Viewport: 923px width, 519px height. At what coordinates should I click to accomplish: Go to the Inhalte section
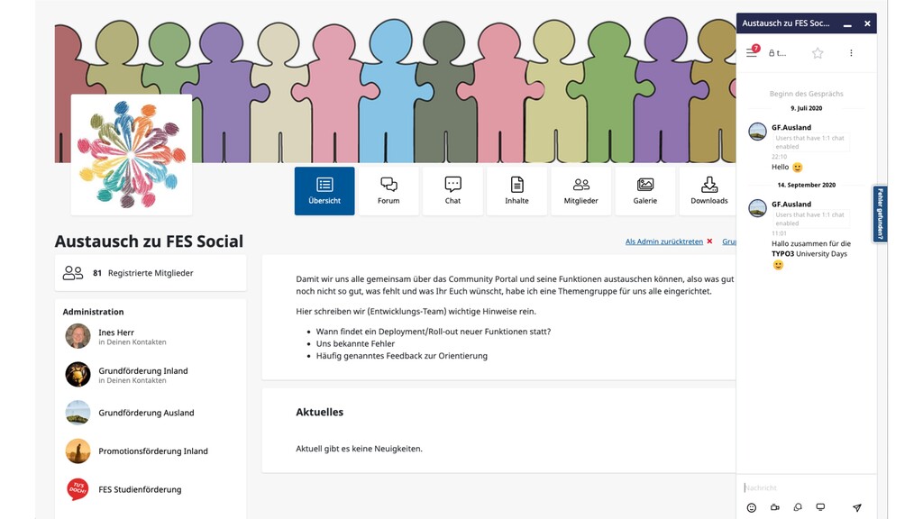point(516,191)
